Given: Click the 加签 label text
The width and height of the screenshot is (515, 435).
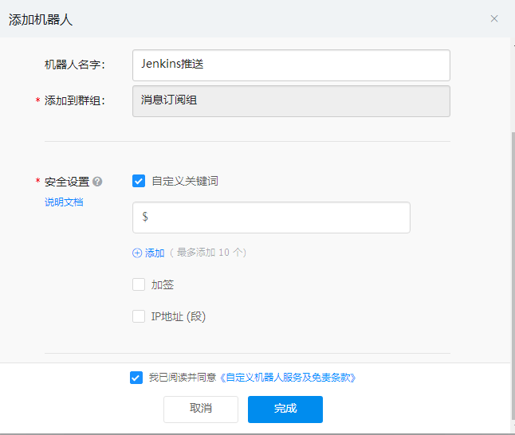Looking at the screenshot, I should [163, 284].
